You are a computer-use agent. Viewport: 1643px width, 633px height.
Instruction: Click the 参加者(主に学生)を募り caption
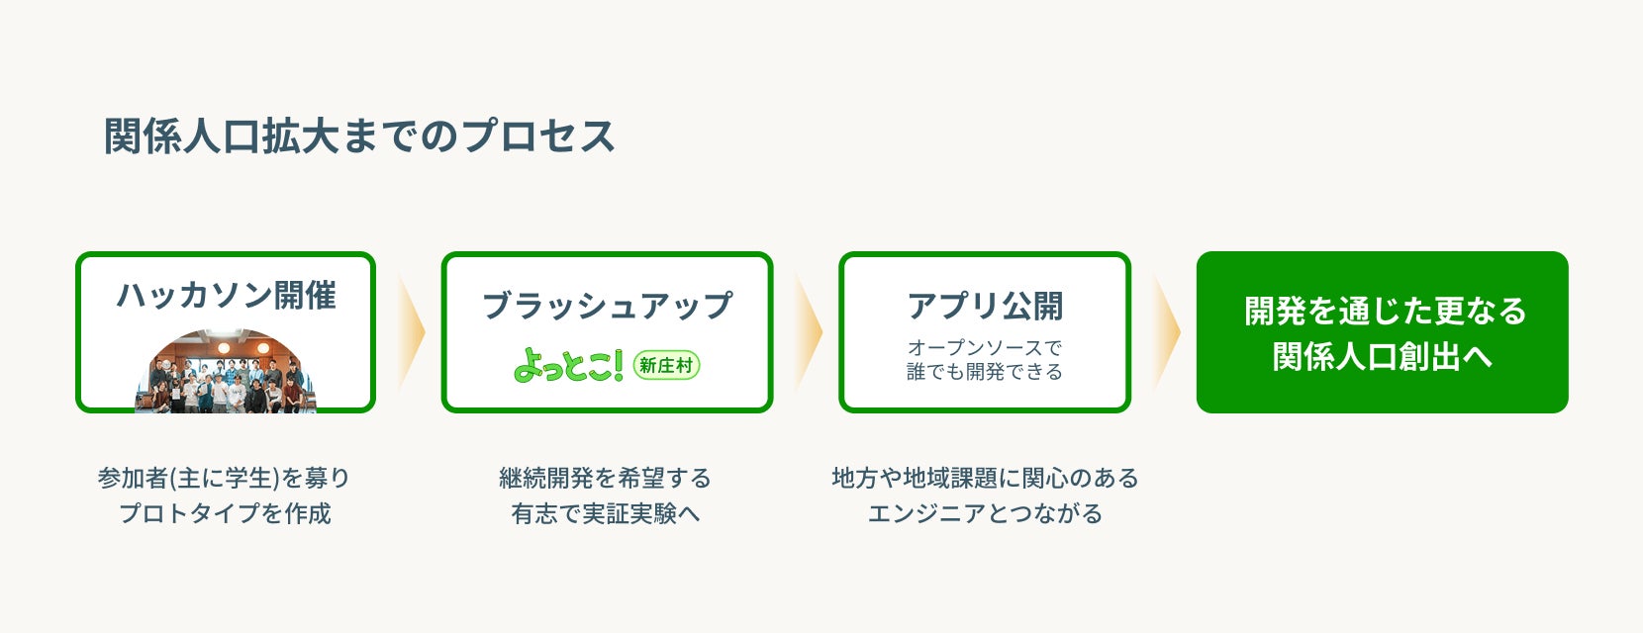point(225,478)
